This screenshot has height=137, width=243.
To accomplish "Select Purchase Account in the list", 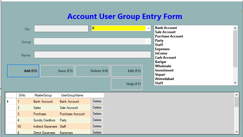I will coord(169,36).
